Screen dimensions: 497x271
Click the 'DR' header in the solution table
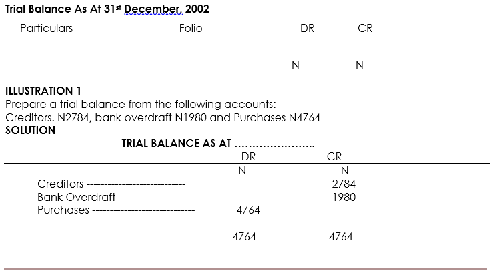tap(248, 156)
